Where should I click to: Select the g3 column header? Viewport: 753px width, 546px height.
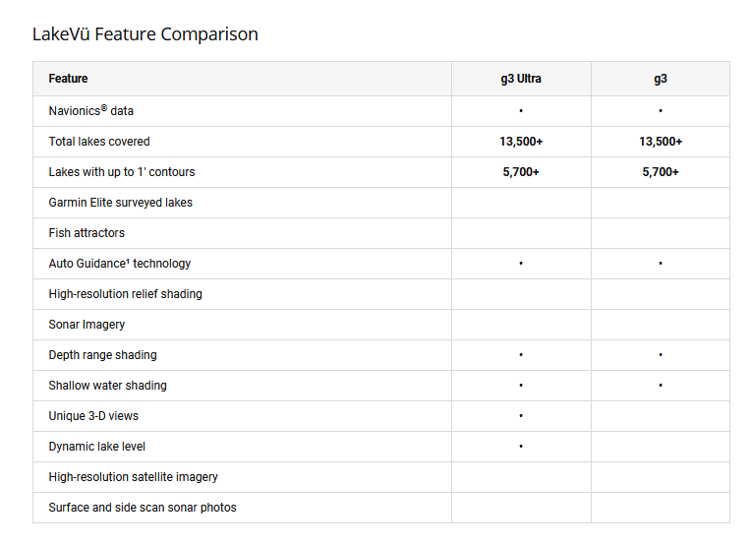click(661, 79)
